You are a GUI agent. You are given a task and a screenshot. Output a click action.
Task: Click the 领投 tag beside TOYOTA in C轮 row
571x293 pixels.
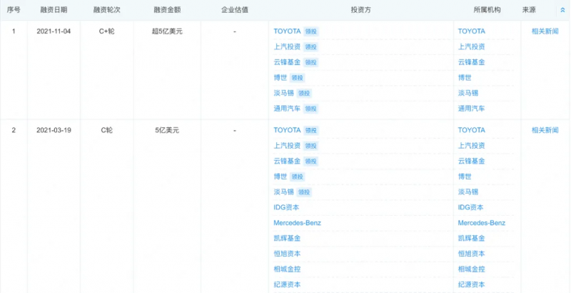tap(311, 131)
